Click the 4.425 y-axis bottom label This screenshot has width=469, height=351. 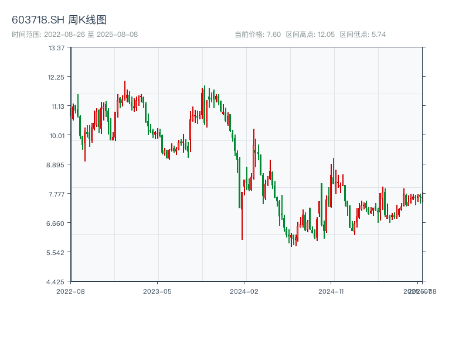click(x=56, y=281)
